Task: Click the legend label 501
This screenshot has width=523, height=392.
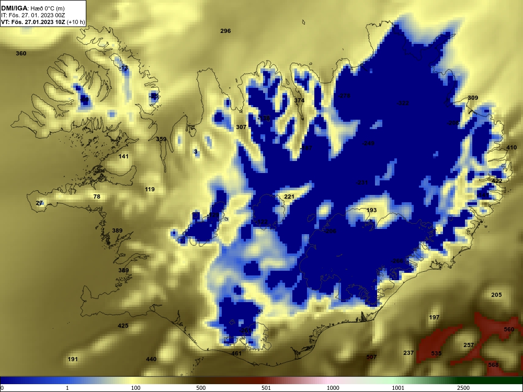Action: (x=266, y=388)
